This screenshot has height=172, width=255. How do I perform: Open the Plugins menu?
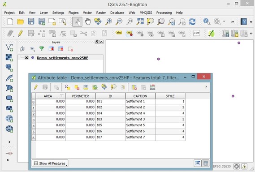[x=73, y=13]
